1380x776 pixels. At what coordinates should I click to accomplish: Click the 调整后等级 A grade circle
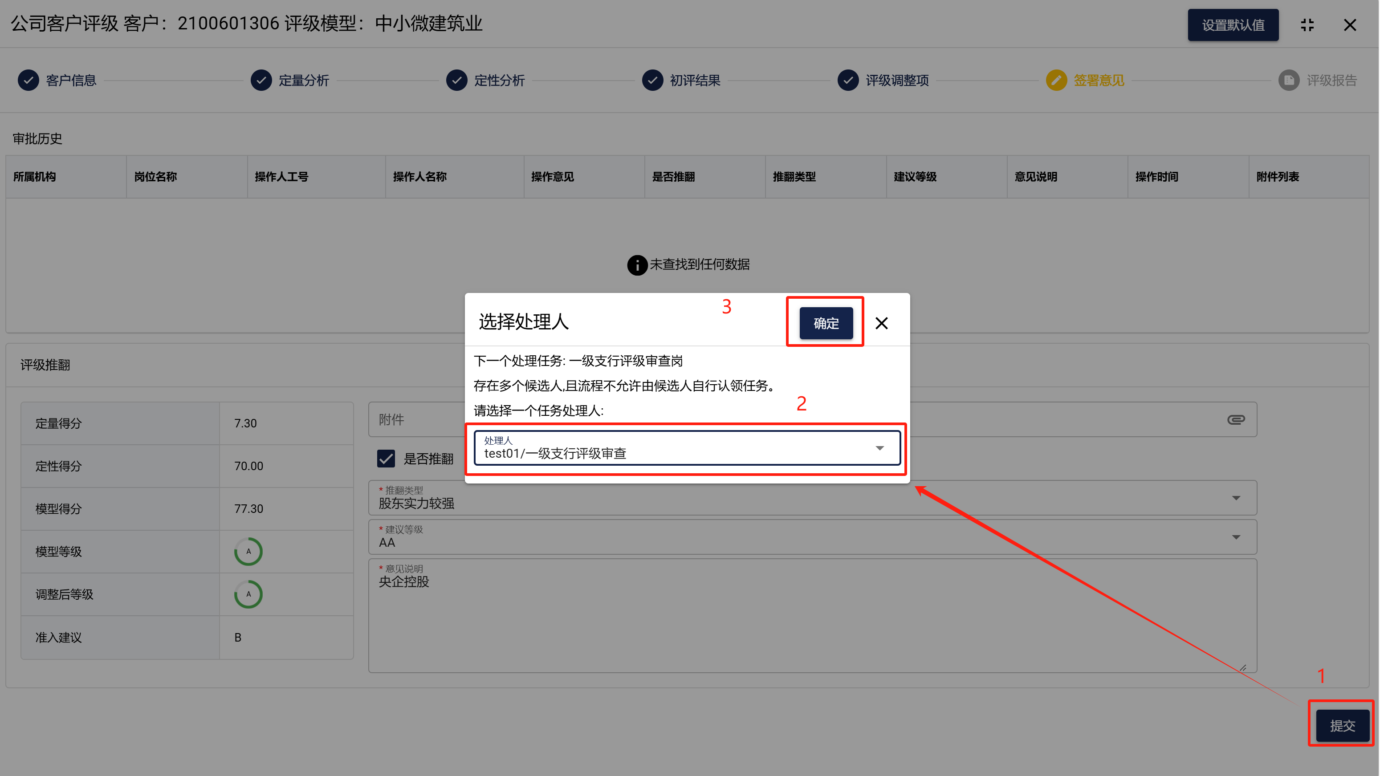(x=248, y=594)
